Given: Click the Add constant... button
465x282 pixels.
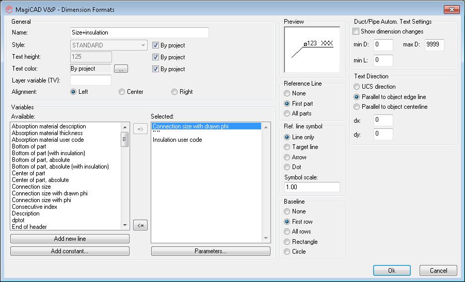Looking at the screenshot, I should pyautogui.click(x=70, y=251).
